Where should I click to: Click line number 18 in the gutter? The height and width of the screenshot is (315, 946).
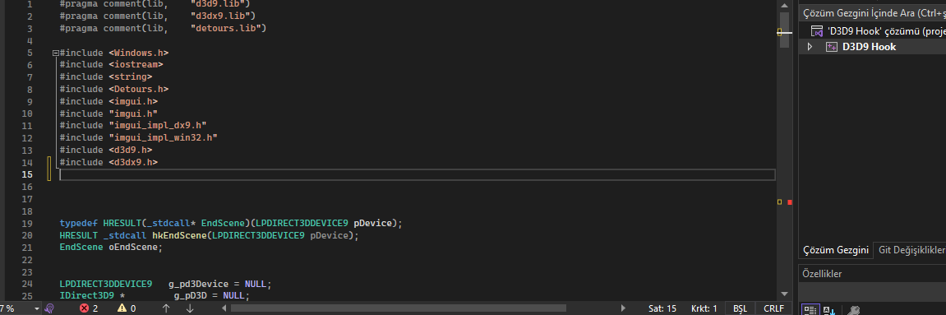tap(26, 211)
